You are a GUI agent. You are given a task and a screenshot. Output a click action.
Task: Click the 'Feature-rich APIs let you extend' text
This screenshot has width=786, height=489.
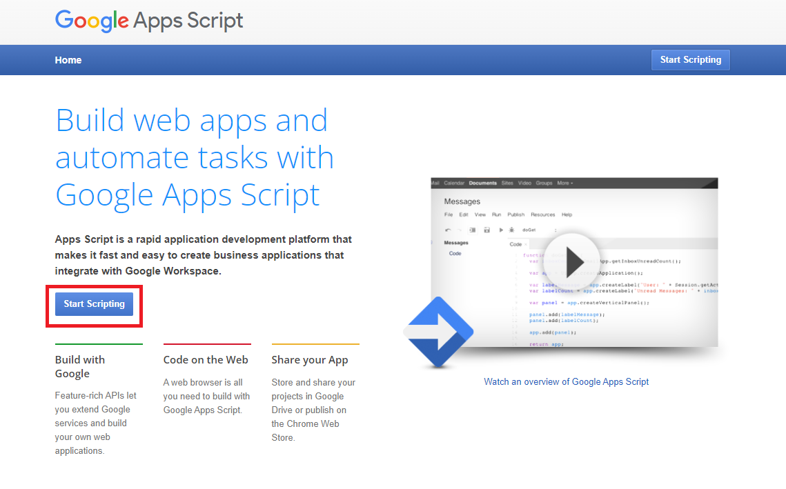pos(96,423)
